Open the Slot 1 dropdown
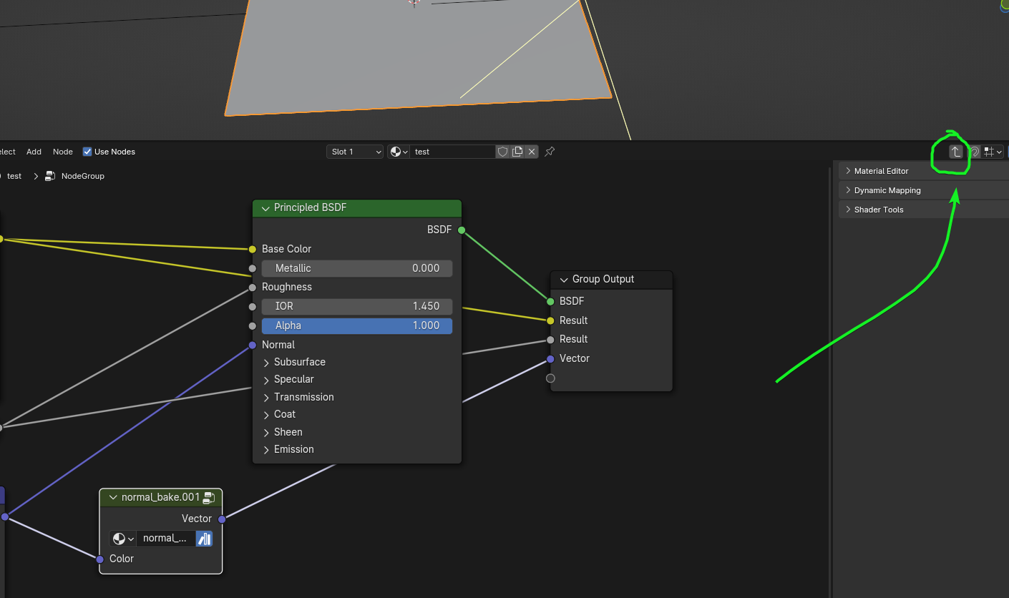Image resolution: width=1009 pixels, height=598 pixels. [x=355, y=152]
